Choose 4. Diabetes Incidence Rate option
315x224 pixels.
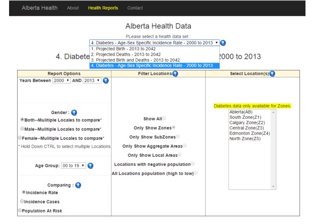[154, 66]
